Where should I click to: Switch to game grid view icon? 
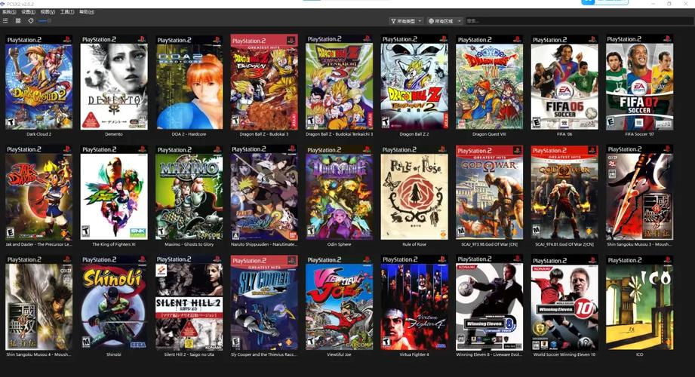tap(18, 21)
